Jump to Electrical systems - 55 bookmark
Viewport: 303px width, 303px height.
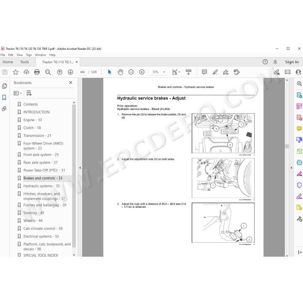pos(41,236)
